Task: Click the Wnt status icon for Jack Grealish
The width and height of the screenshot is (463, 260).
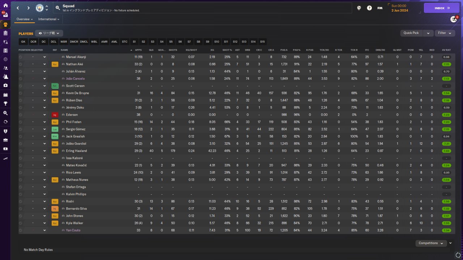Action: 55,136
